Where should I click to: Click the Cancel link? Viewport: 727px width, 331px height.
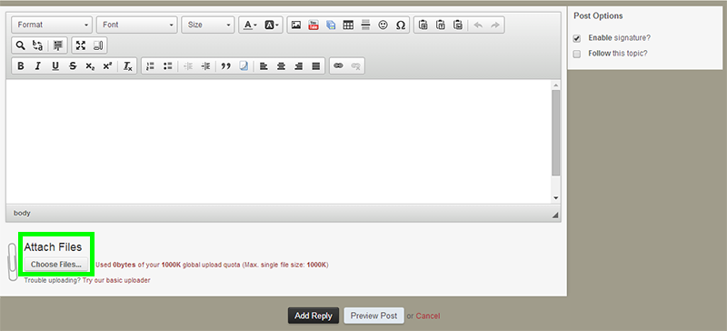[x=428, y=316]
